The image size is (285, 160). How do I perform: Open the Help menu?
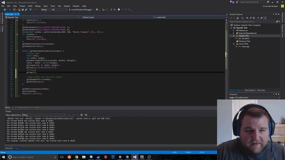click(x=84, y=6)
